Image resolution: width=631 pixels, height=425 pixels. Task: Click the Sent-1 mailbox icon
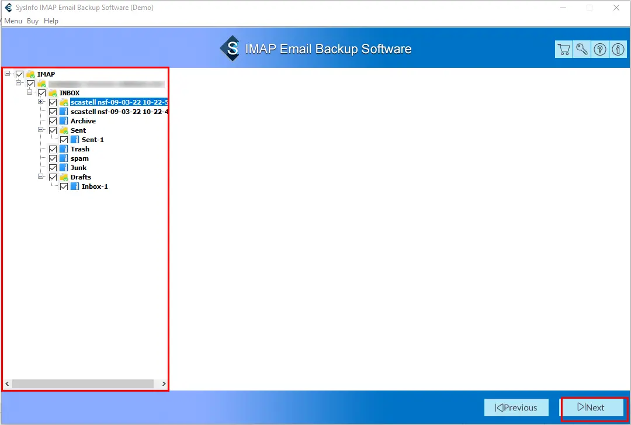[75, 139]
